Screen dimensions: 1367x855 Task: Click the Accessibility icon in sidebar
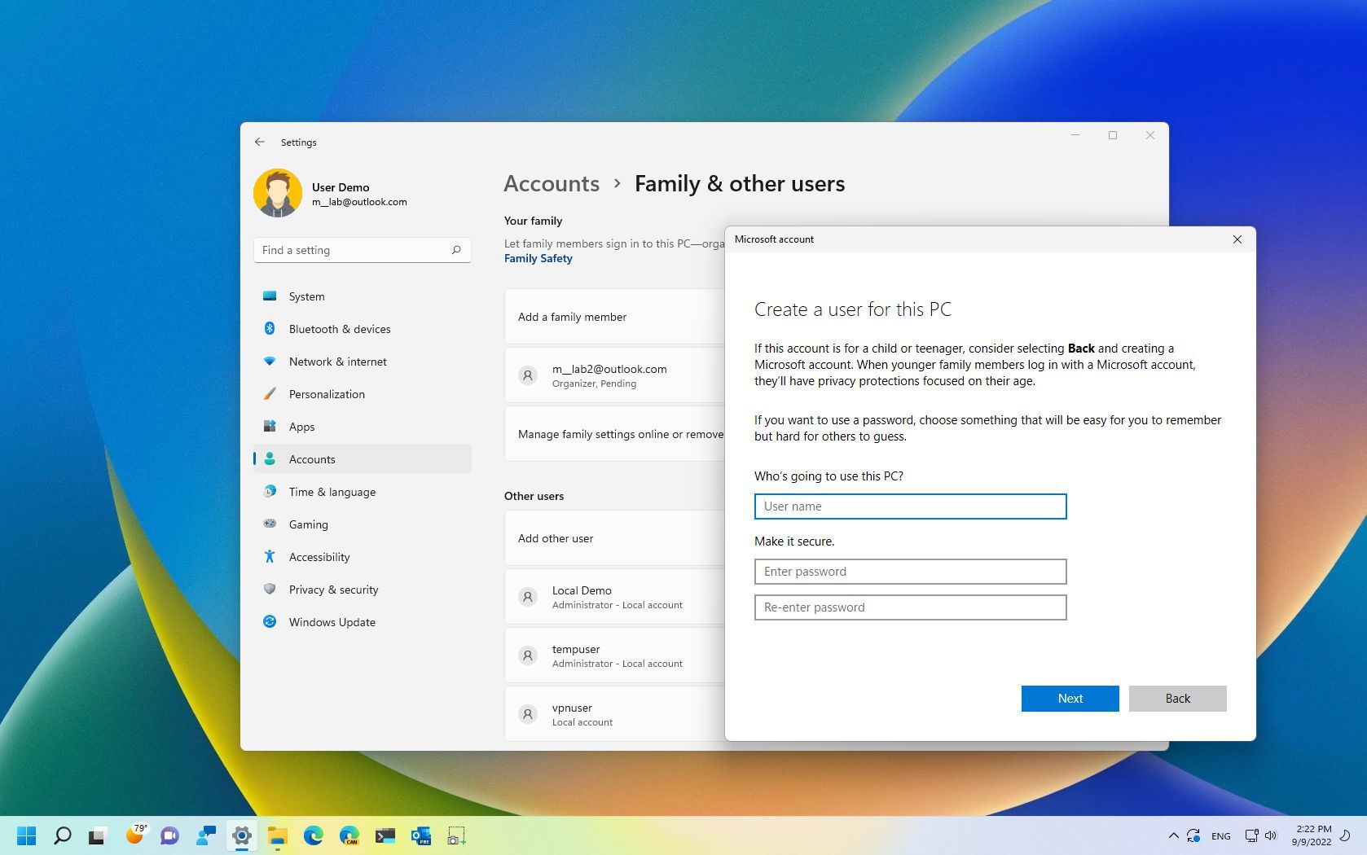coord(270,557)
